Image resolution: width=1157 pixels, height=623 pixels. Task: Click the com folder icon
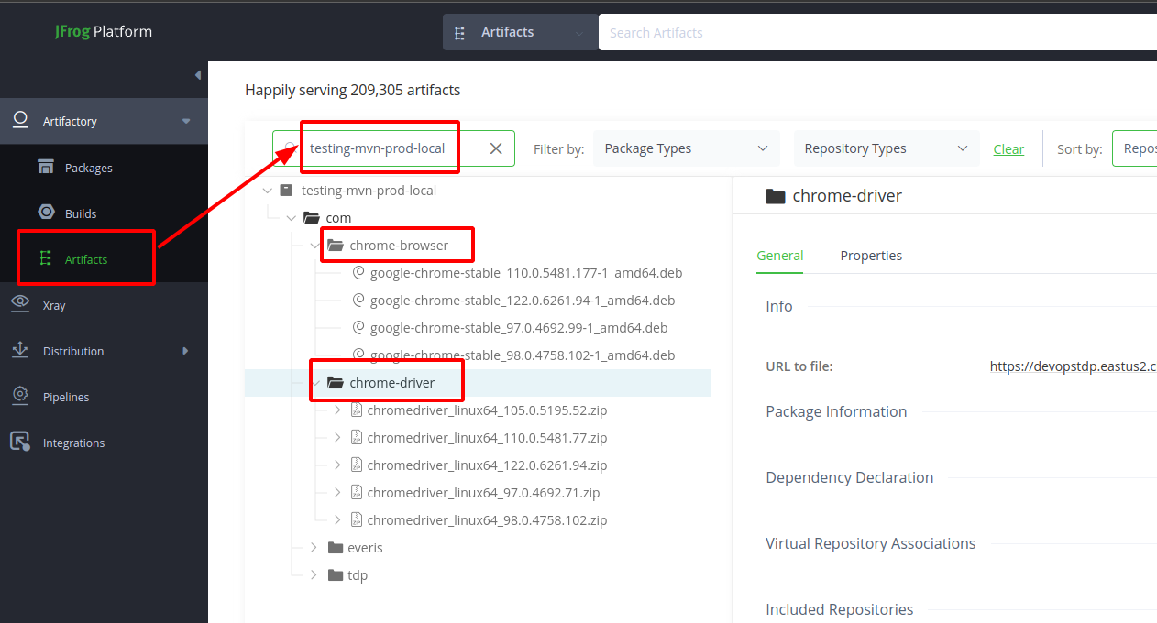click(x=311, y=218)
